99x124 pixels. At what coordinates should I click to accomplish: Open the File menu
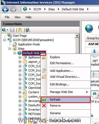7,17
